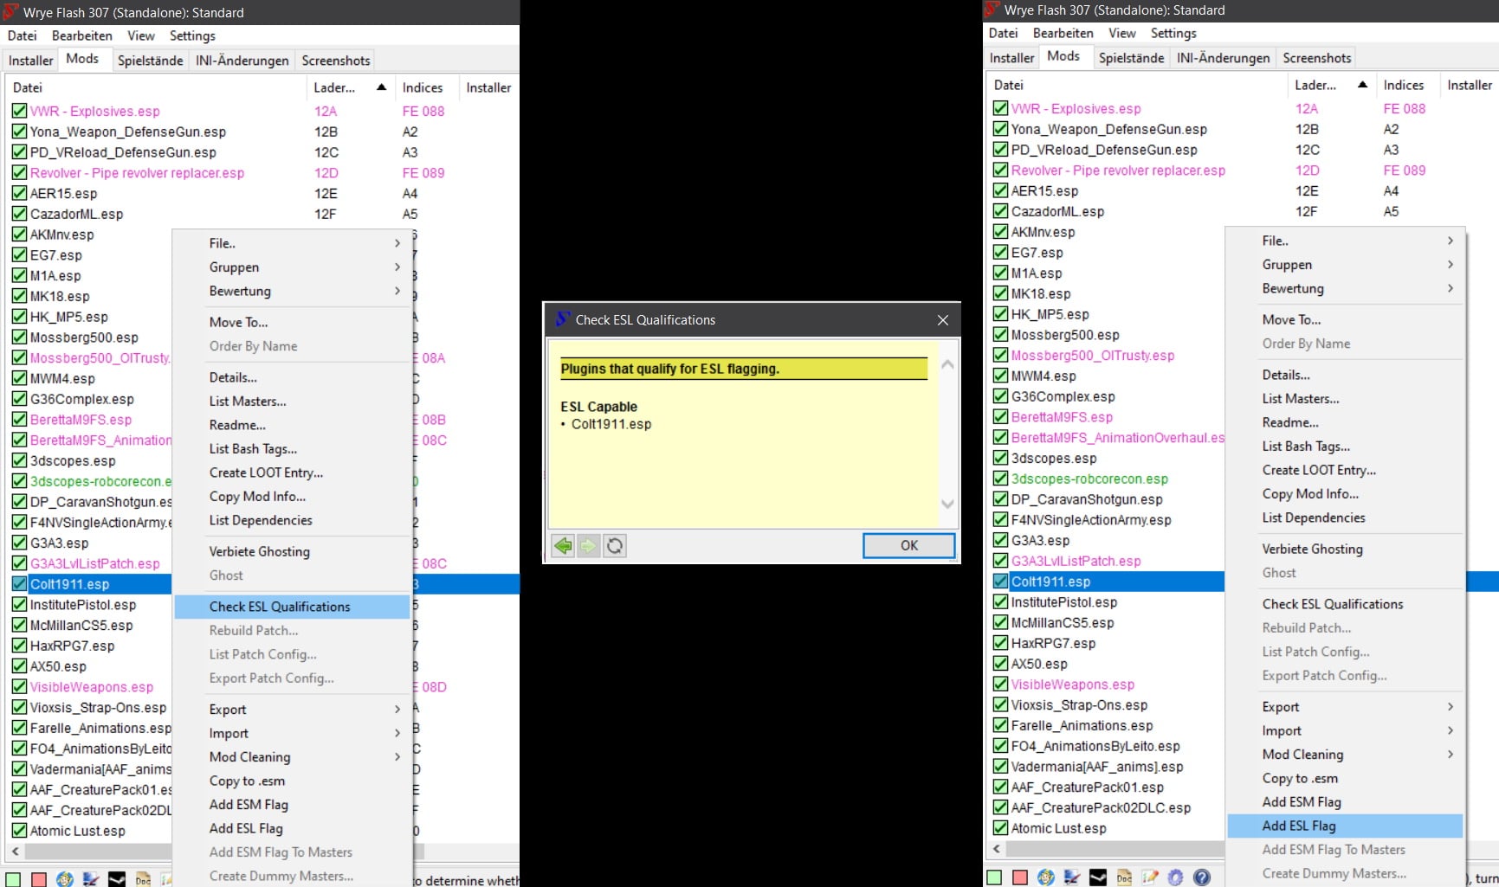Screen dimensions: 1499x887
Task: Open the blue gear settings icon, right window
Action: pyautogui.click(x=1175, y=877)
